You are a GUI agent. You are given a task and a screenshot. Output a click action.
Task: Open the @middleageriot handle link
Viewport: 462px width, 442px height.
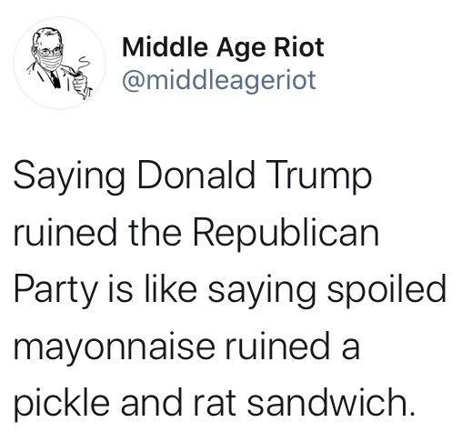219,80
